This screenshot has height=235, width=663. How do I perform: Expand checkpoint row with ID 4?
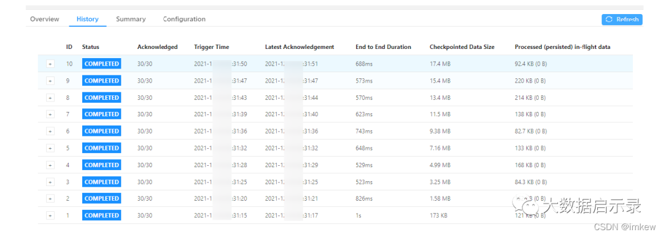(50, 165)
